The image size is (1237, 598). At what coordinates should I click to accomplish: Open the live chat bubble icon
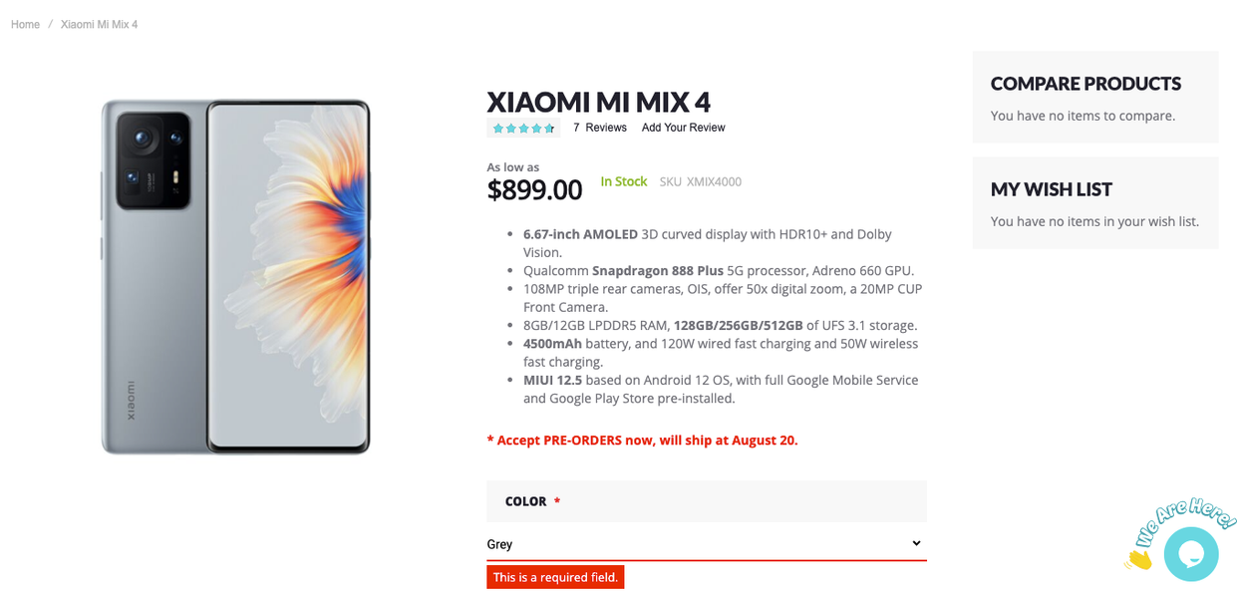[1190, 553]
